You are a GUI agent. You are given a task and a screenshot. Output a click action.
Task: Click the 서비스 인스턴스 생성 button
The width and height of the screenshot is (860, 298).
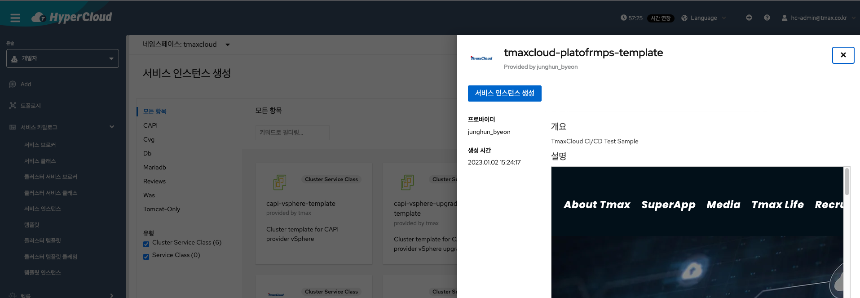point(504,93)
